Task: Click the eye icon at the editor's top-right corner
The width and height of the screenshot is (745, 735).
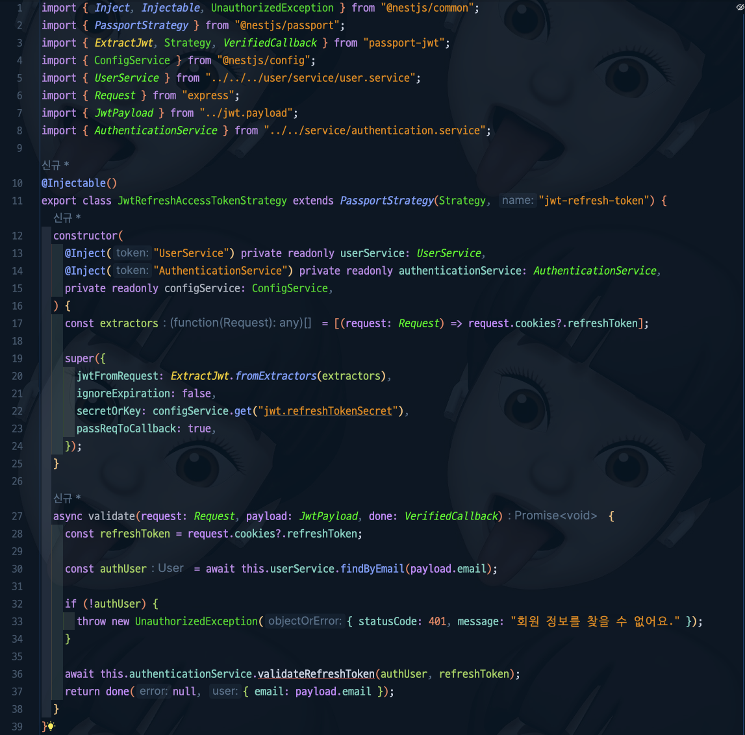Action: coord(740,6)
